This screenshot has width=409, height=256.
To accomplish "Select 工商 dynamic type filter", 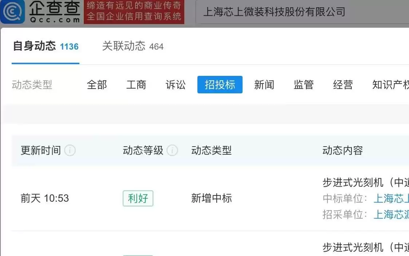I will pyautogui.click(x=136, y=85).
